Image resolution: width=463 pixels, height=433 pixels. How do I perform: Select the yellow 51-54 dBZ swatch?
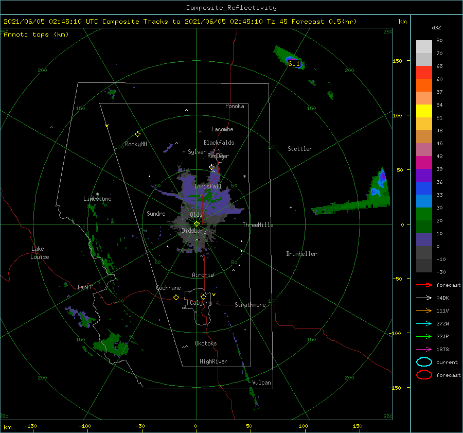(x=424, y=111)
